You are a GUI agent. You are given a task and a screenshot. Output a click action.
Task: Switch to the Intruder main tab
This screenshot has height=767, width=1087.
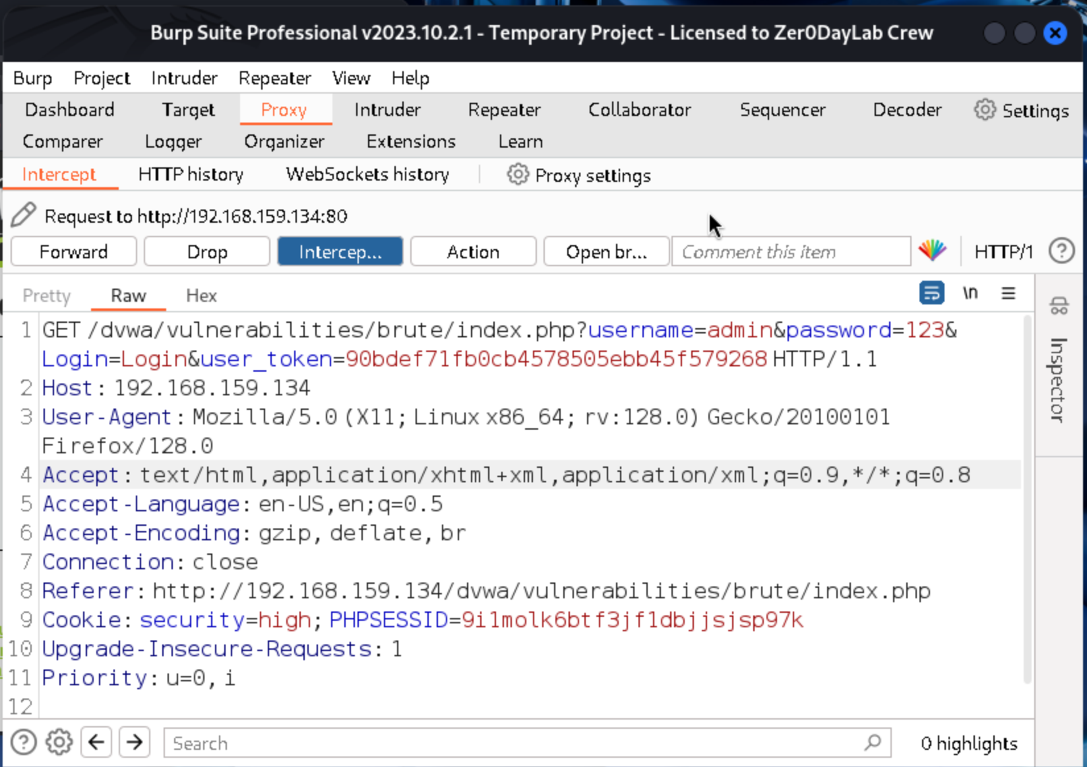387,109
